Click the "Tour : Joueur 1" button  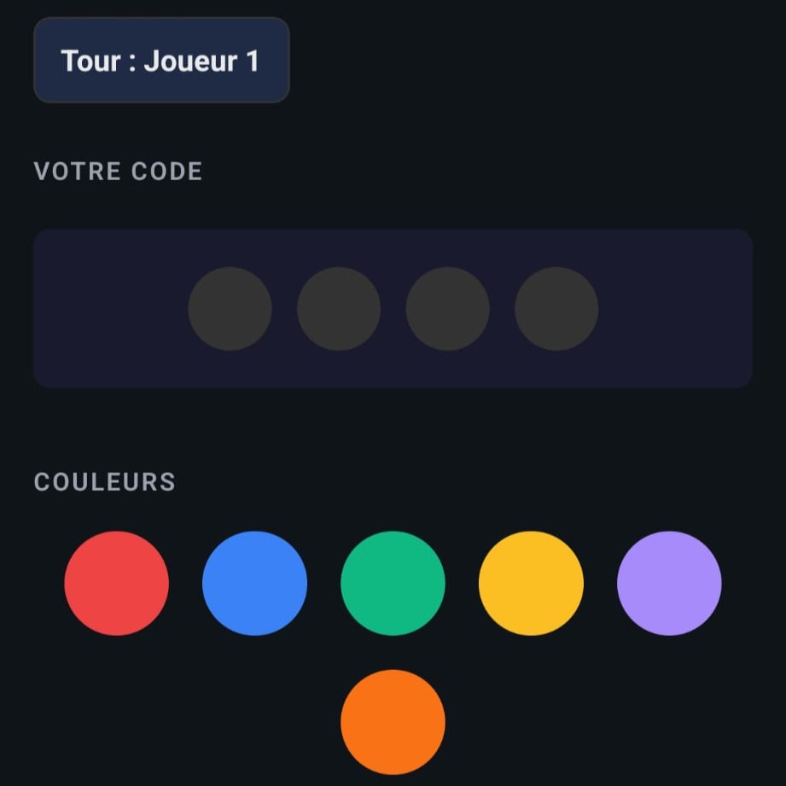[x=161, y=61]
